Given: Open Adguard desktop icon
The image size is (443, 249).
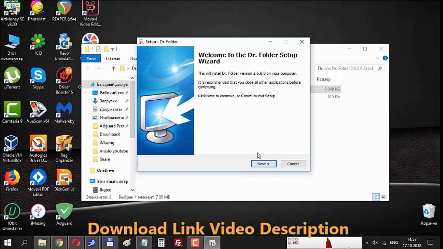Looking at the screenshot, I should point(64,214).
